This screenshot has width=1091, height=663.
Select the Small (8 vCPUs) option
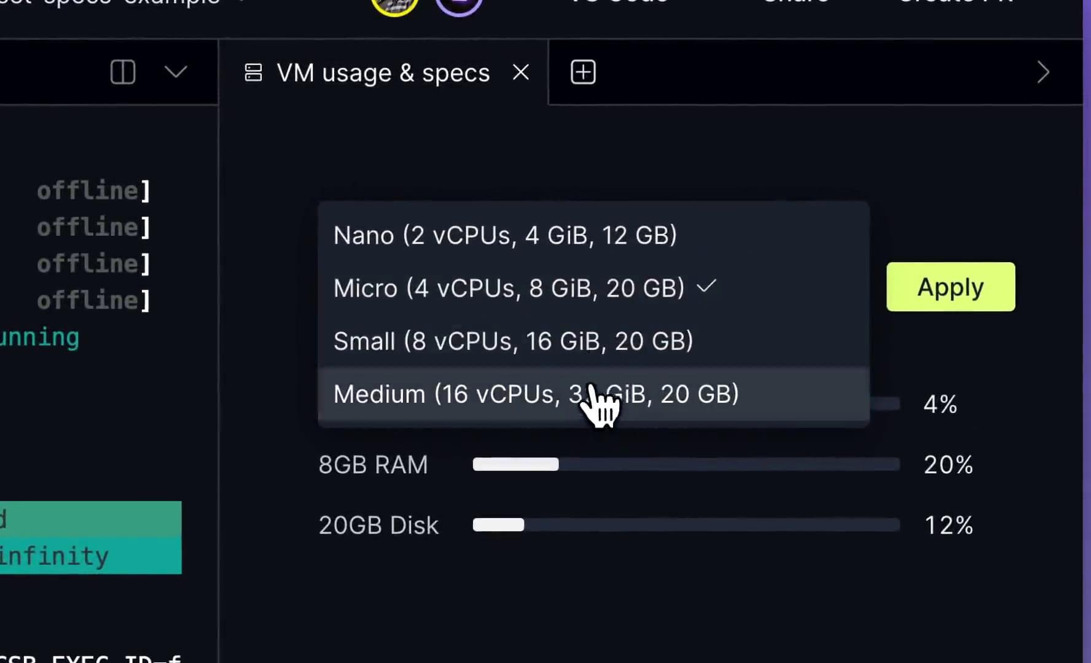pyautogui.click(x=513, y=341)
